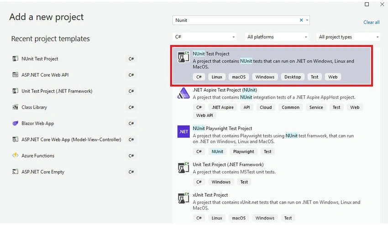This screenshot has width=388, height=225.
Task: Click the xUnit Test Project flask icon
Action: coord(184,198)
